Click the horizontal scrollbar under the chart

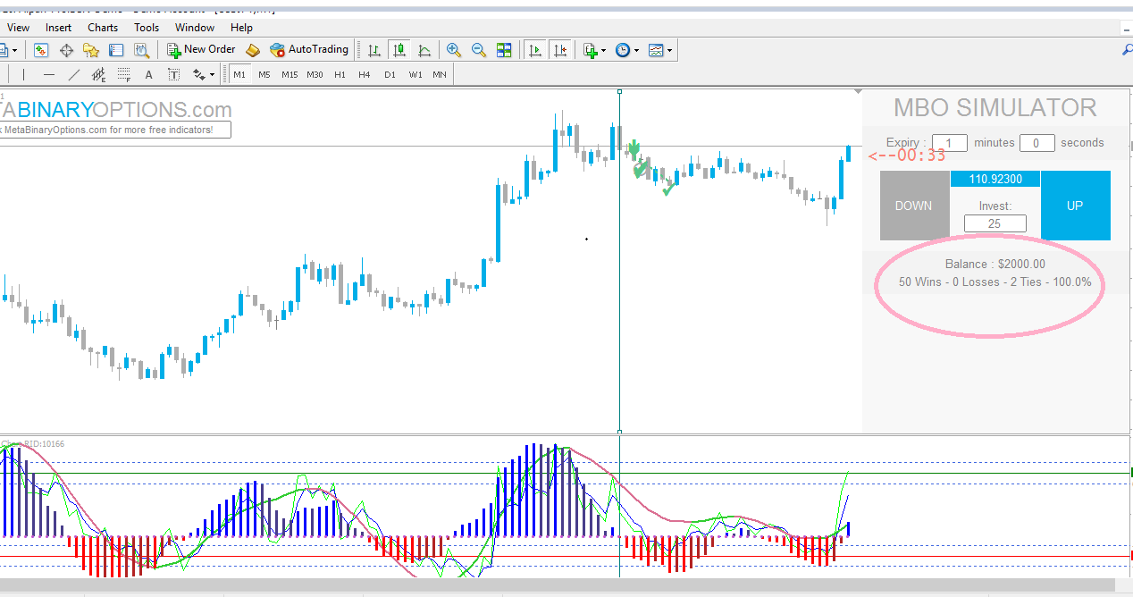558,585
